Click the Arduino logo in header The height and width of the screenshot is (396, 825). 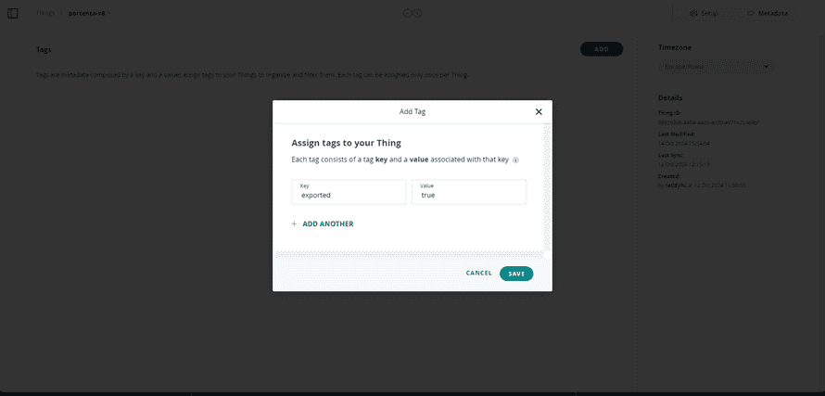[412, 13]
